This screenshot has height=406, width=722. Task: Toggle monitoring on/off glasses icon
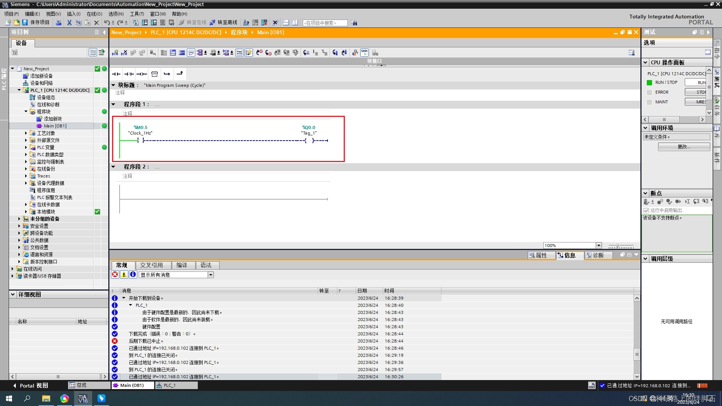click(364, 53)
